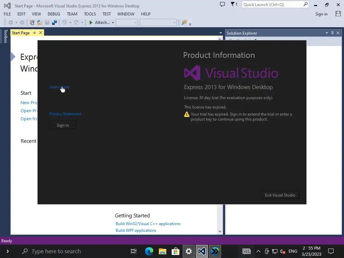
Task: Open the WINDOW menu
Action: [x=126, y=14]
